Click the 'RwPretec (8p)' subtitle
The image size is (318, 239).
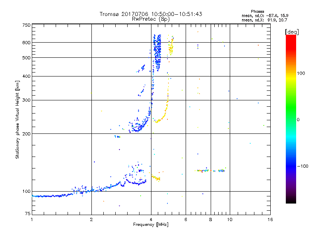point(151,19)
